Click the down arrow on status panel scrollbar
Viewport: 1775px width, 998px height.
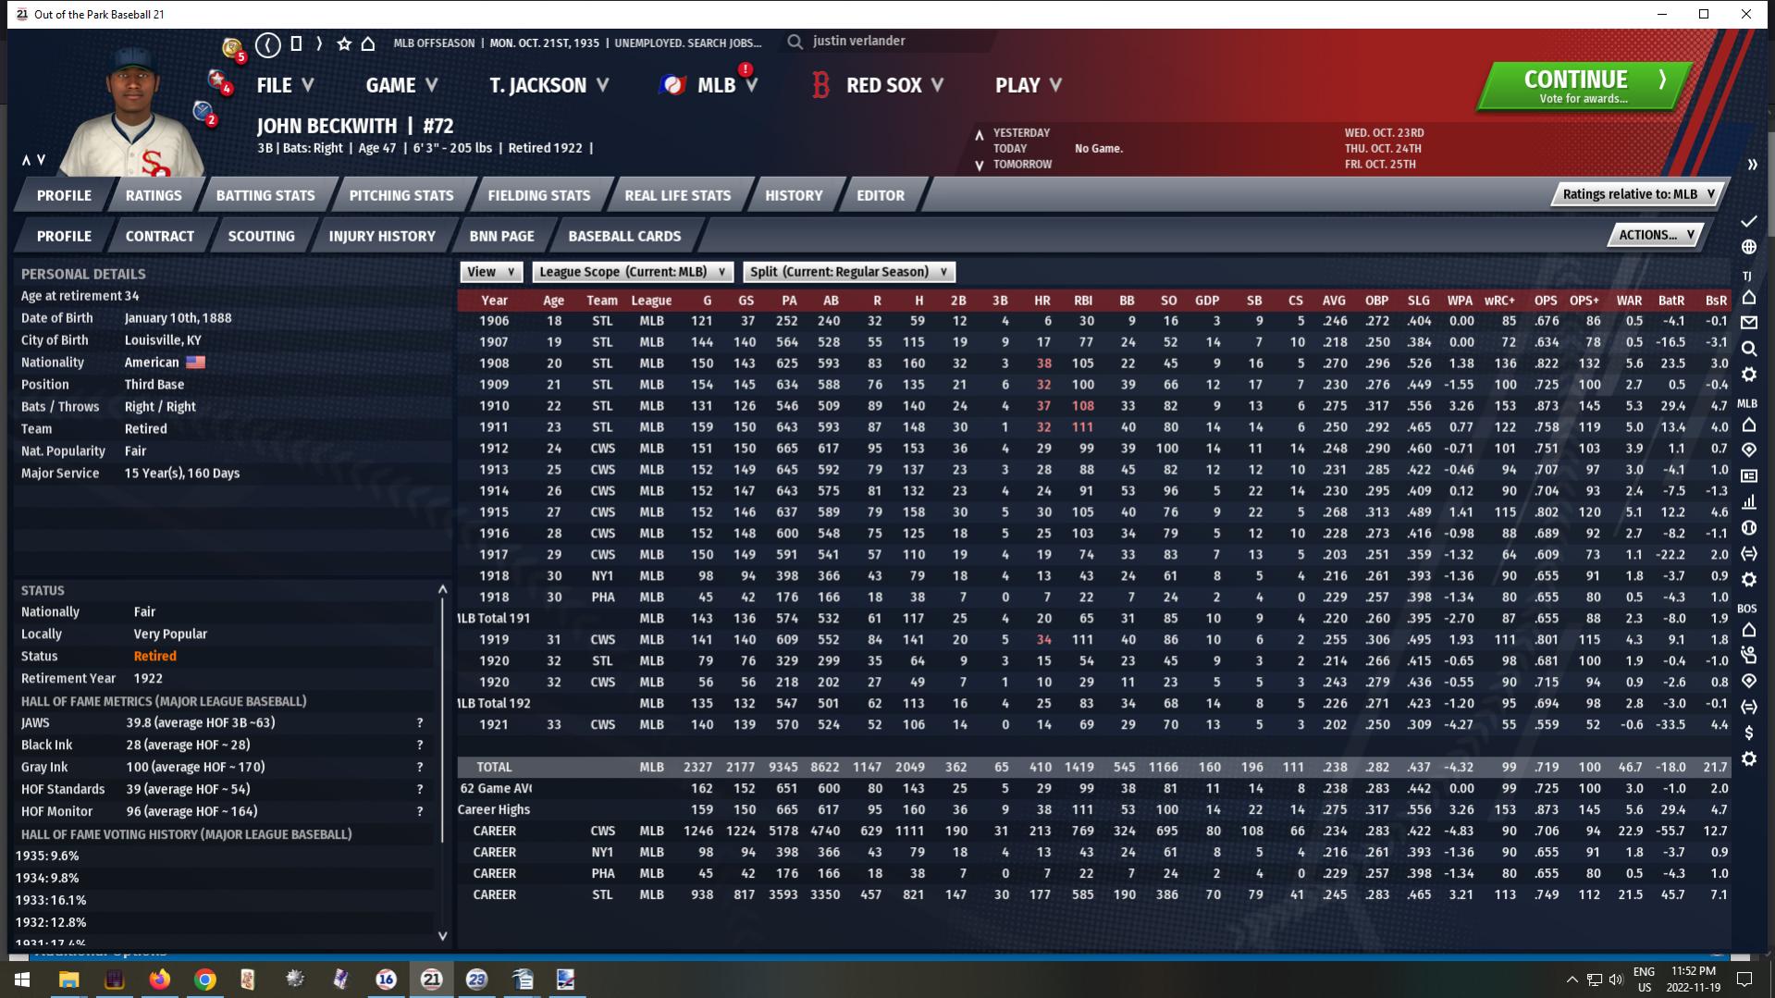[442, 936]
